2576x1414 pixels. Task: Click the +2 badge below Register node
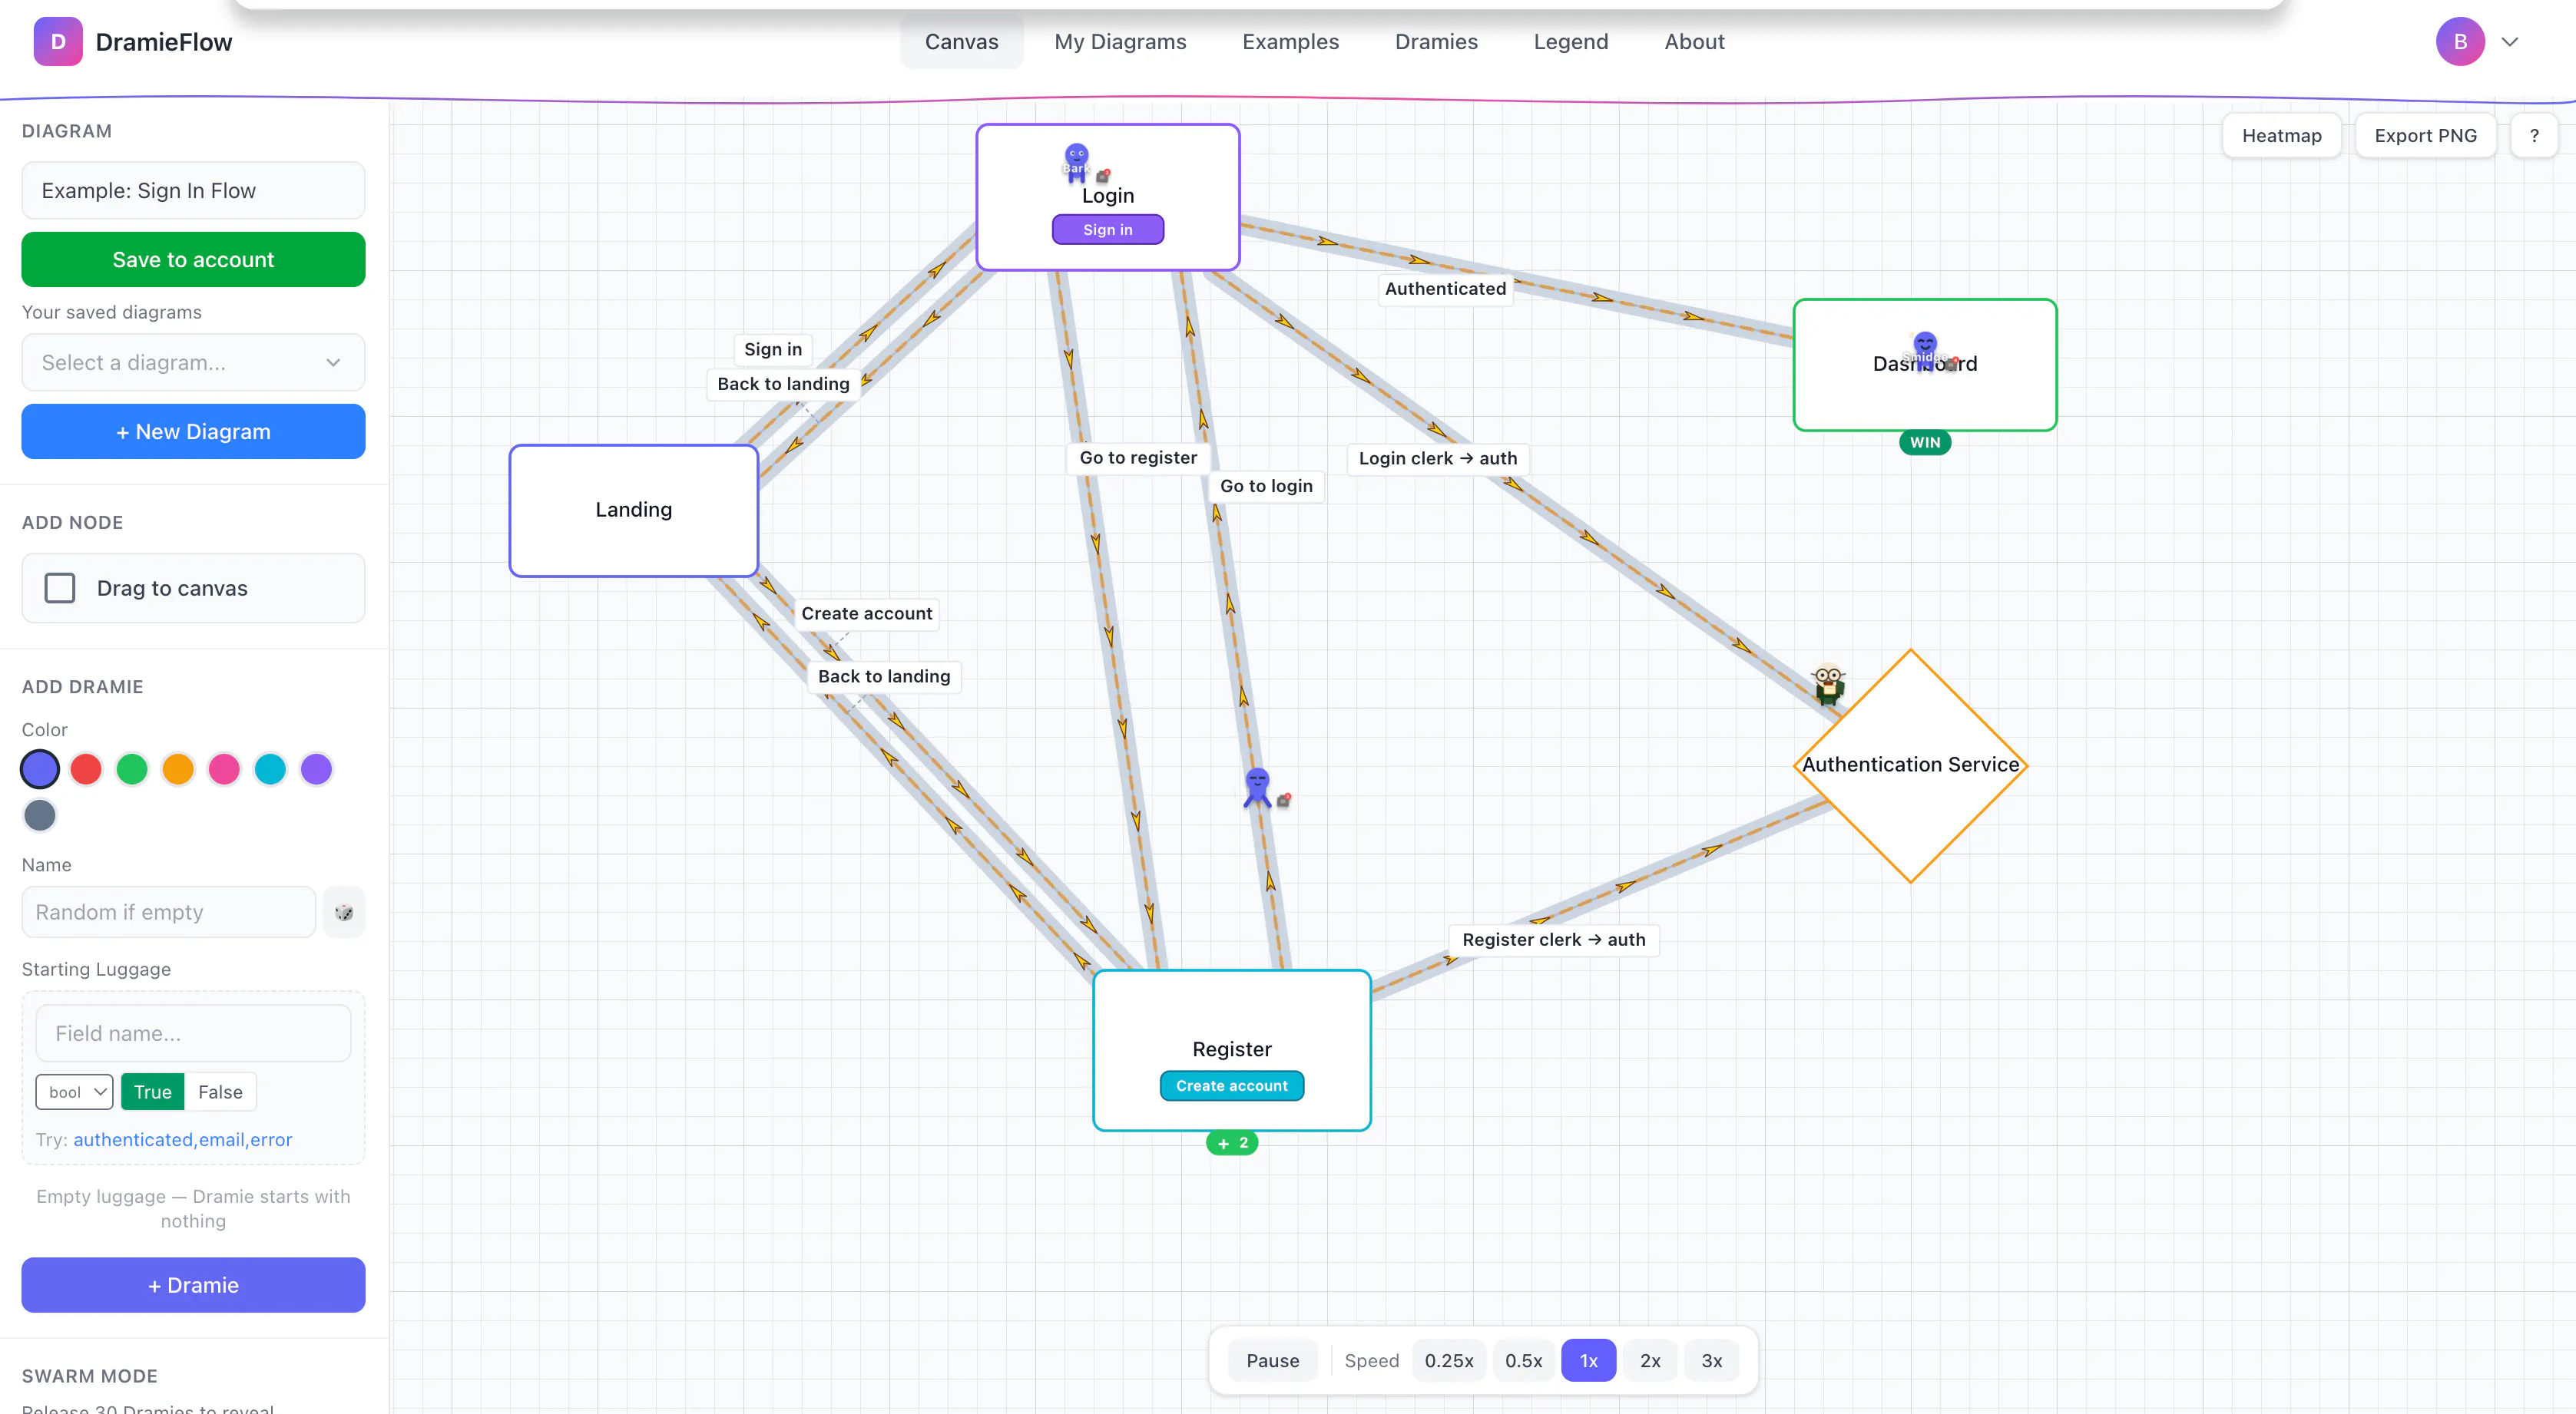(1232, 1142)
